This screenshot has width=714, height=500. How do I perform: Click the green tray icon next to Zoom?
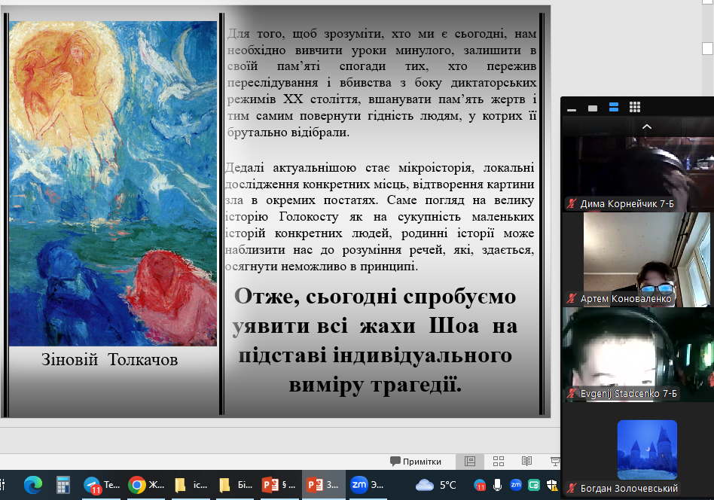tap(534, 485)
